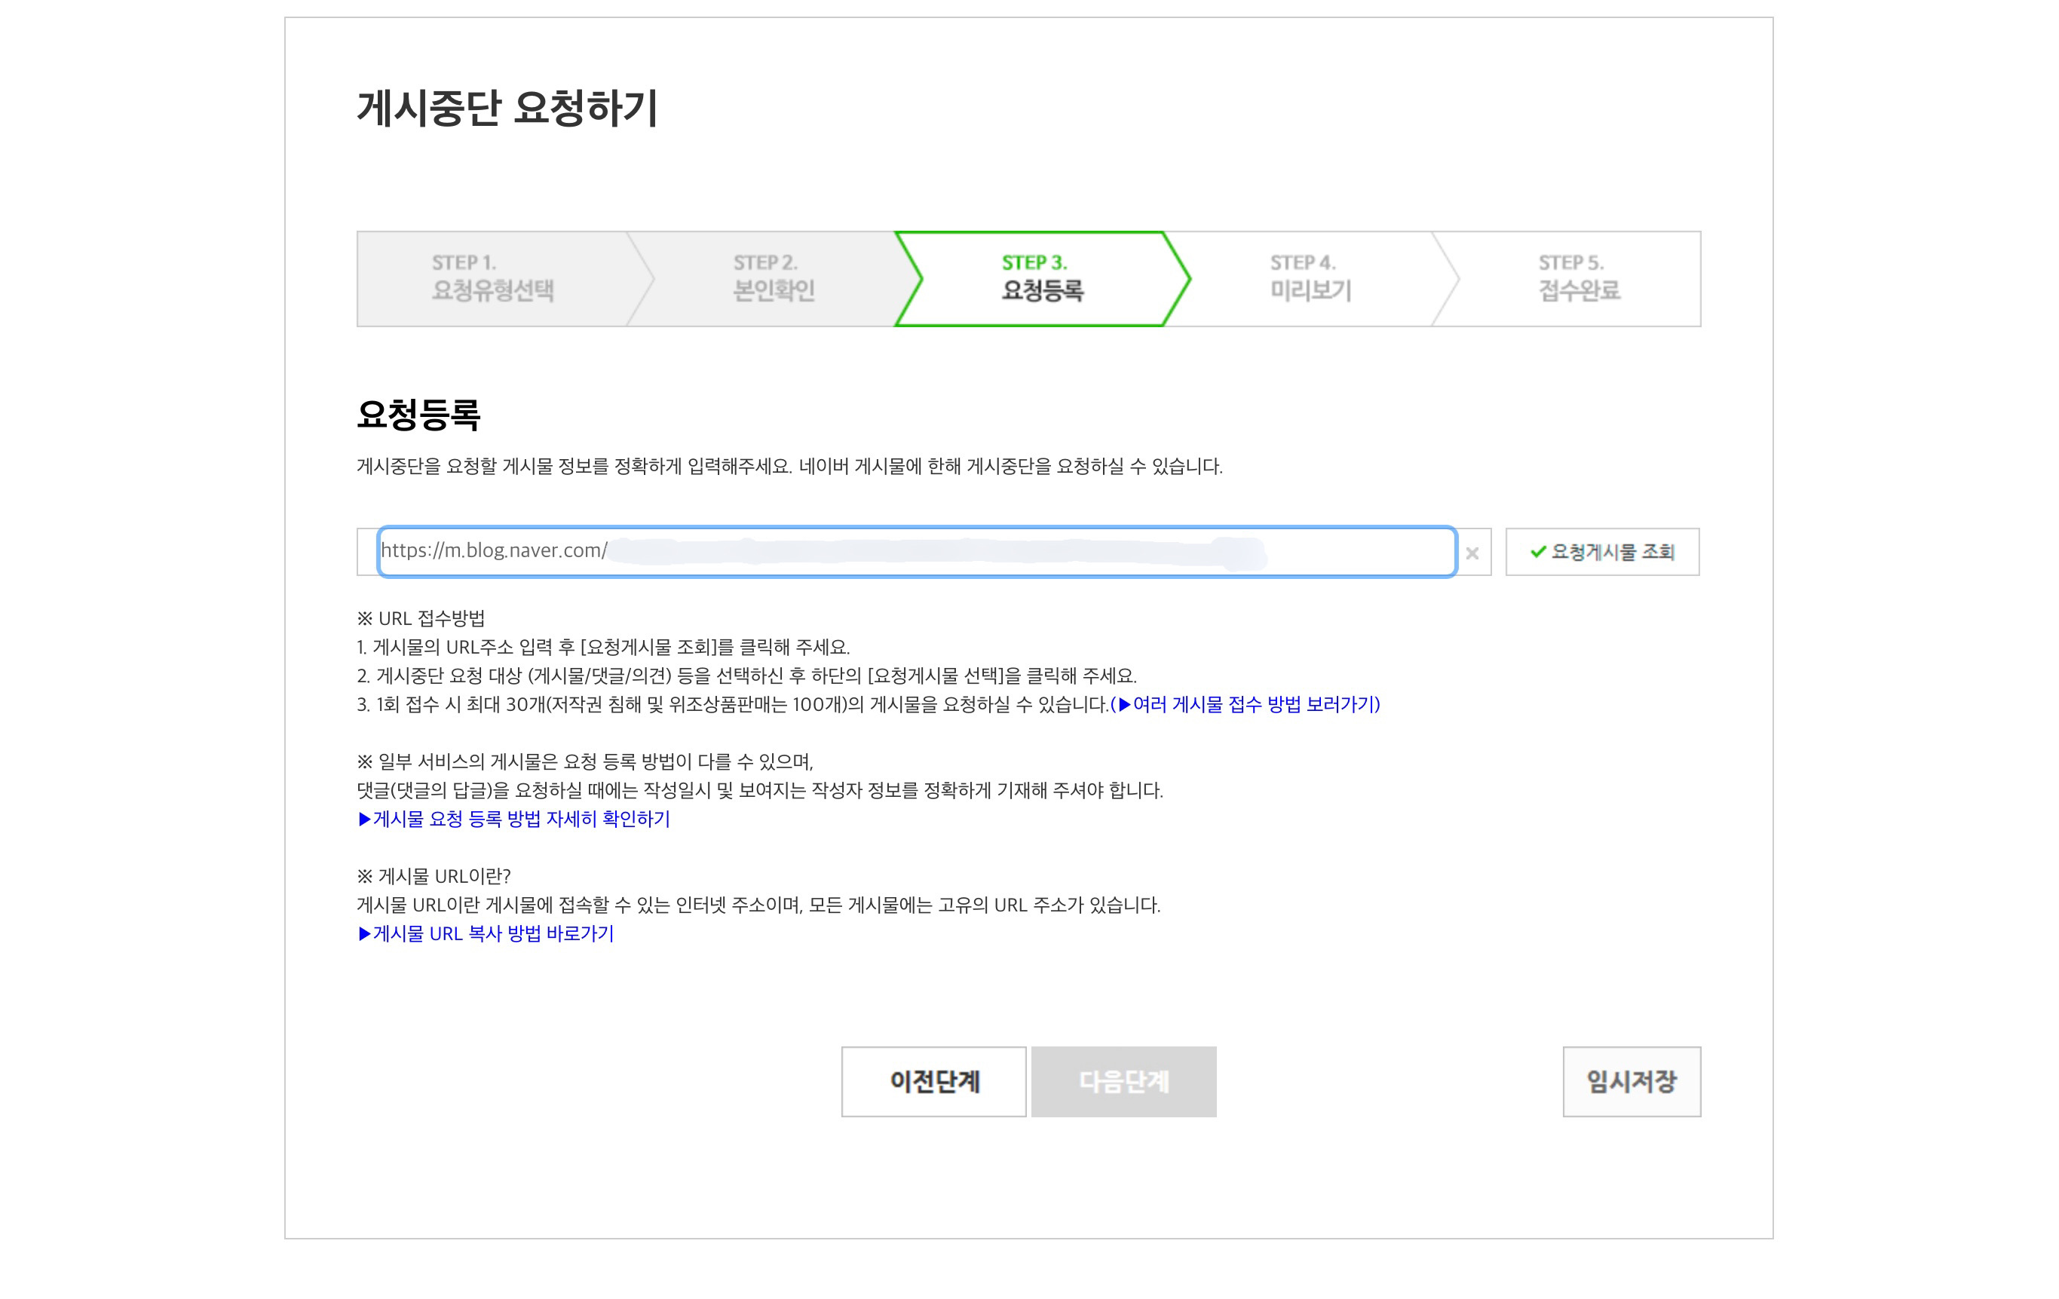The height and width of the screenshot is (1299, 2059).
Task: Click the 요청등록 section heading
Action: 418,415
